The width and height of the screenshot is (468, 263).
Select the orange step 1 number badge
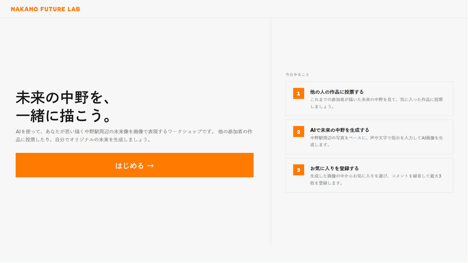click(x=298, y=94)
